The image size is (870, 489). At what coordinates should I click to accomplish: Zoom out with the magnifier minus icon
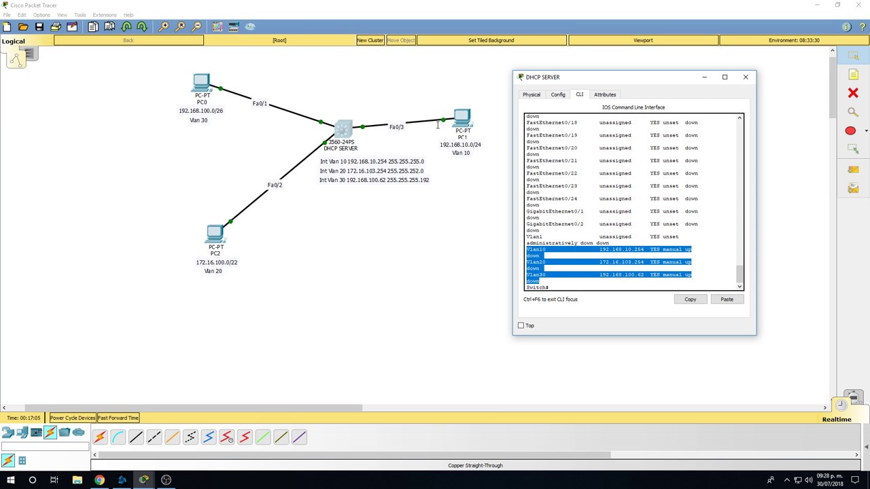[196, 26]
